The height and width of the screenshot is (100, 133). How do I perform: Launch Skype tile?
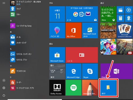(x=90, y=71)
